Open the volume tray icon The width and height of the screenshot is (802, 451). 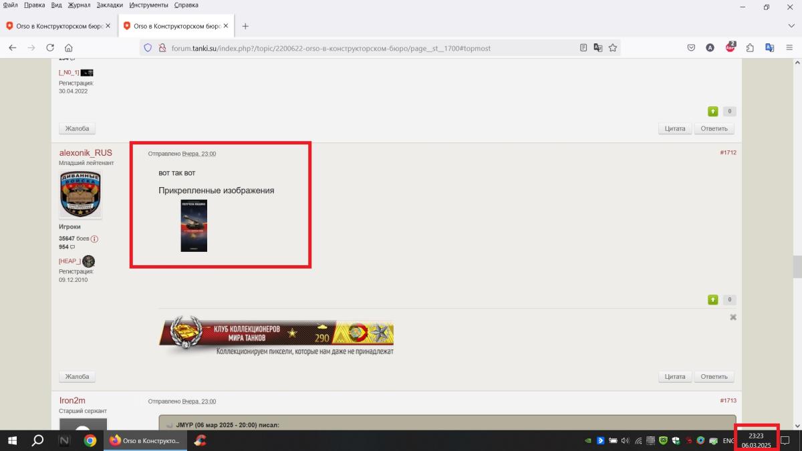tap(626, 440)
